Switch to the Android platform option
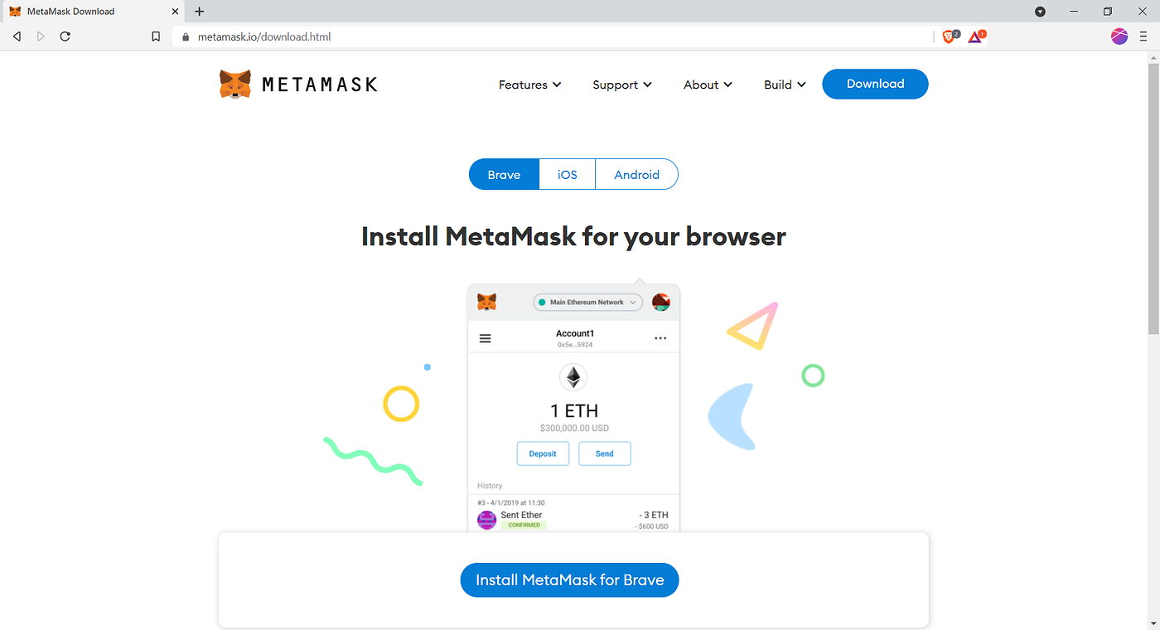Image resolution: width=1160 pixels, height=630 pixels. click(x=636, y=174)
